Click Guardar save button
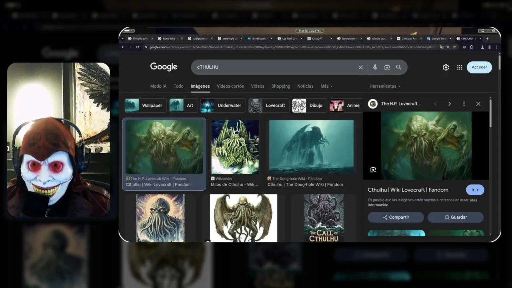The height and width of the screenshot is (288, 512). click(x=456, y=217)
